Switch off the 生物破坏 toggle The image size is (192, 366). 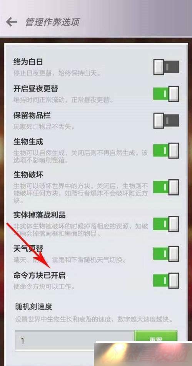(166, 187)
